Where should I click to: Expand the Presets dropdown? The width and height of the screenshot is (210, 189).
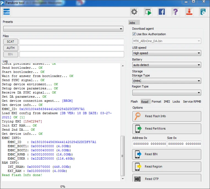tap(63, 29)
